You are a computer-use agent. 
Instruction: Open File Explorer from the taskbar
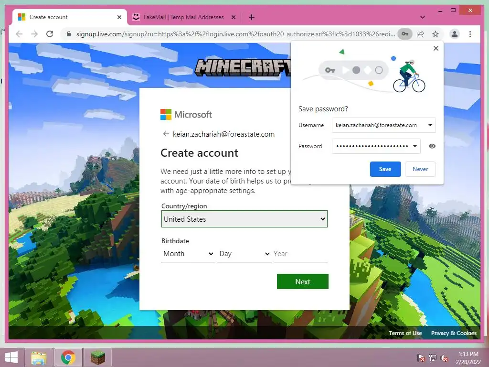coord(38,357)
